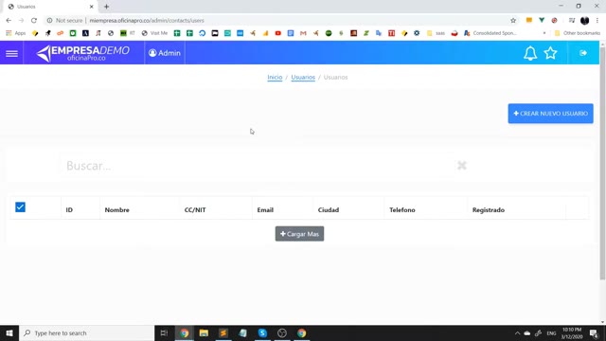Open File Explorer from taskbar

point(204,332)
